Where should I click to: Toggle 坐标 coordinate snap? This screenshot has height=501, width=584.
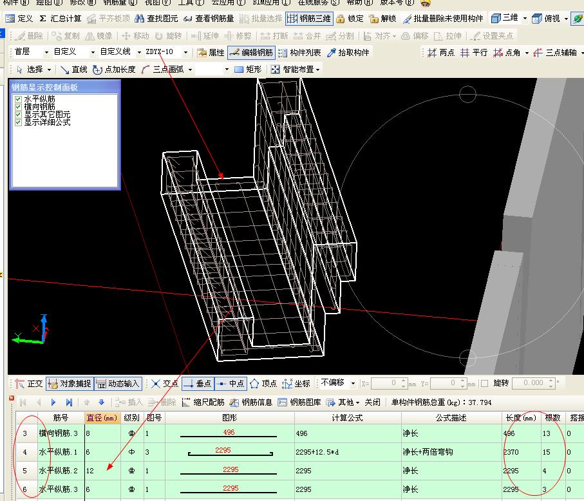[296, 384]
